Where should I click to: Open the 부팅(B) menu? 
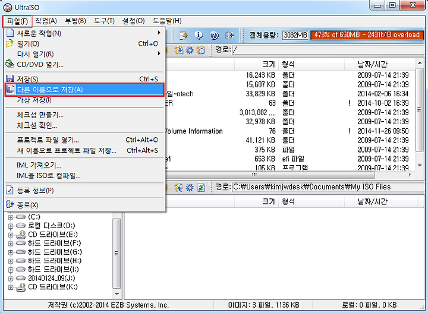point(75,21)
